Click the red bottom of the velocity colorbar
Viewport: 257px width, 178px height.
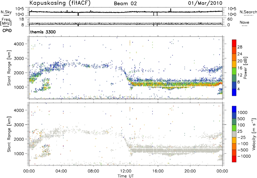[234, 159]
